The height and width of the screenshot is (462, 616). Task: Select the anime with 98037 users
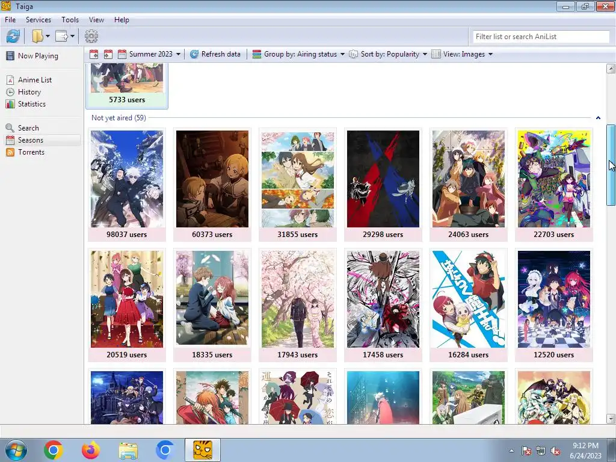tap(127, 185)
